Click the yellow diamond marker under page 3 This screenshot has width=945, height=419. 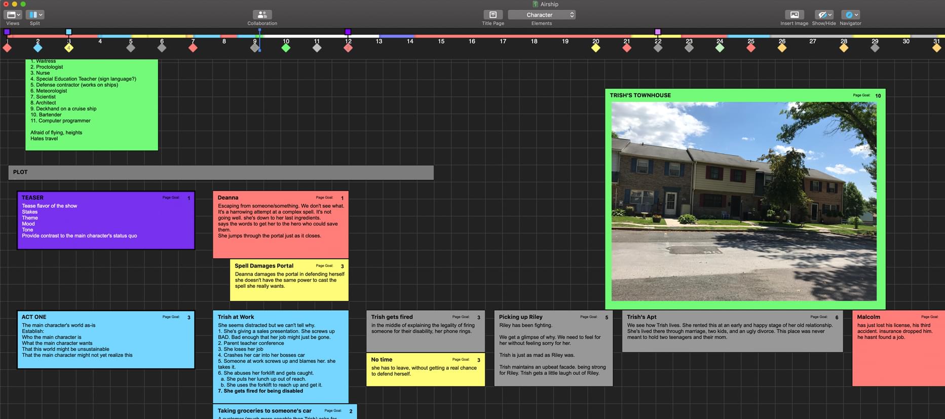point(69,48)
